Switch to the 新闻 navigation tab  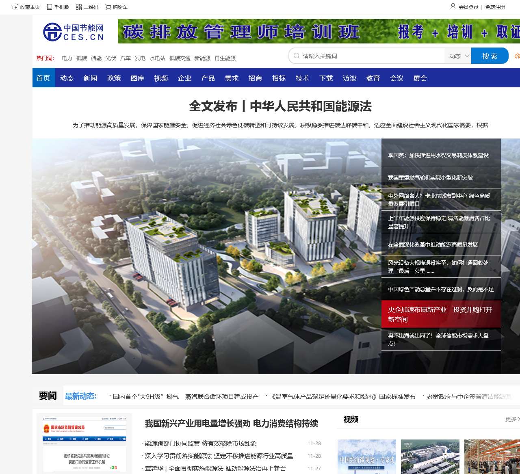[91, 78]
